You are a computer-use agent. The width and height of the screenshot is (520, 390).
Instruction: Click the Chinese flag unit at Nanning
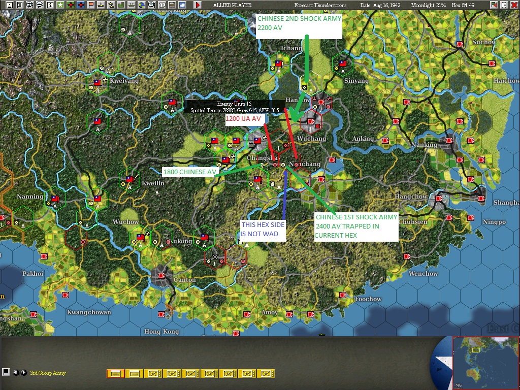pos(55,199)
